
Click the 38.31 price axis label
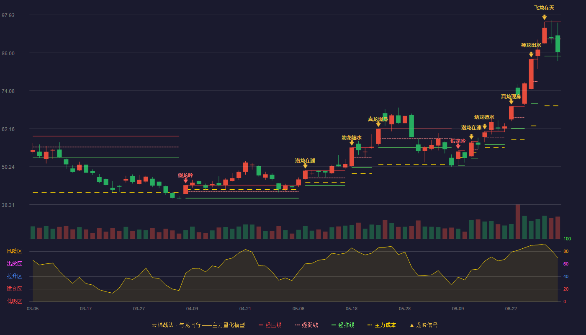pyautogui.click(x=8, y=205)
